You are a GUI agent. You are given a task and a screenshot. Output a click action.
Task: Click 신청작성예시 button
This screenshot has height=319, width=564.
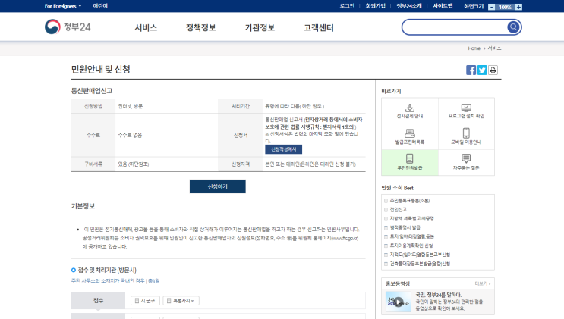click(x=283, y=149)
